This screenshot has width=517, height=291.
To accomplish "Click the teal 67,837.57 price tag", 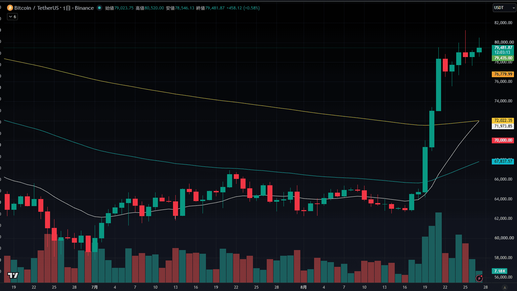I will point(503,161).
